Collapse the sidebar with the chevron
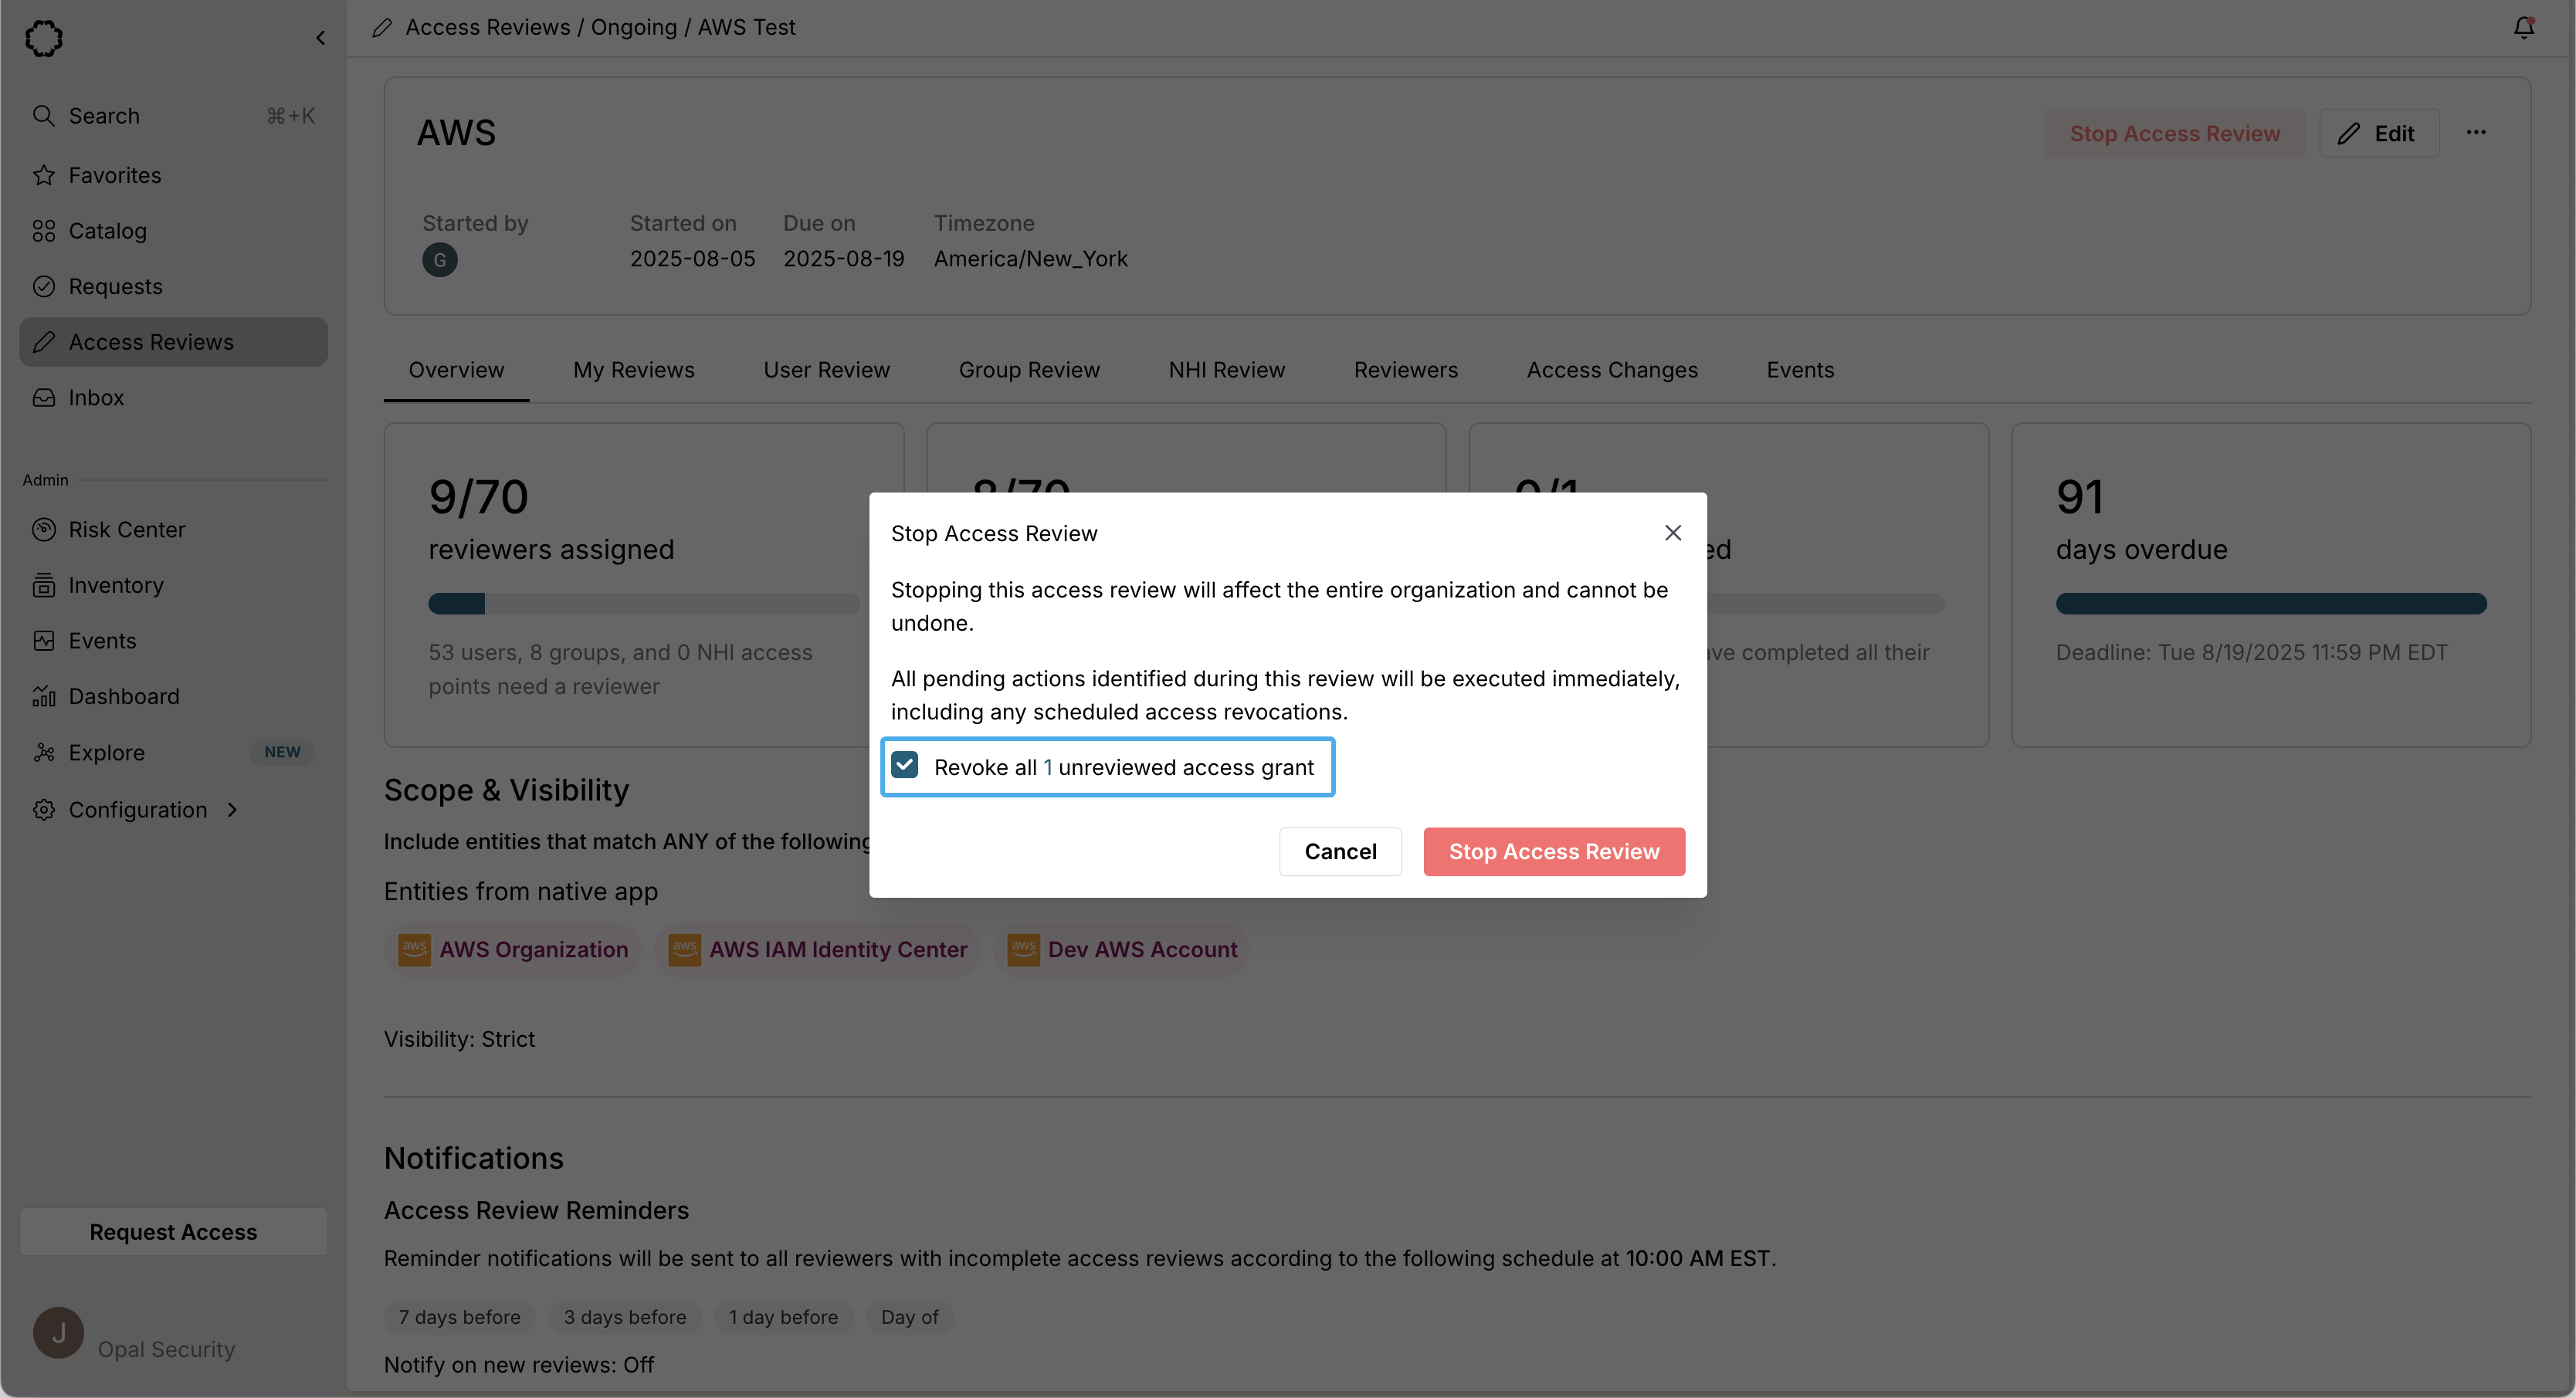The width and height of the screenshot is (2576, 1398). (x=320, y=38)
